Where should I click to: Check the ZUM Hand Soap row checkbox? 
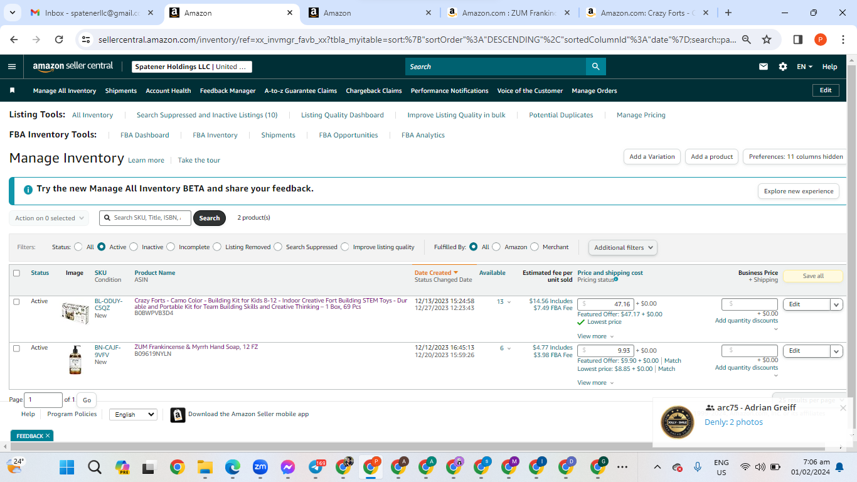pos(16,348)
